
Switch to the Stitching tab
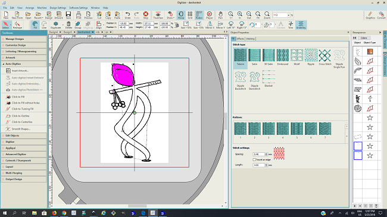tap(250, 39)
